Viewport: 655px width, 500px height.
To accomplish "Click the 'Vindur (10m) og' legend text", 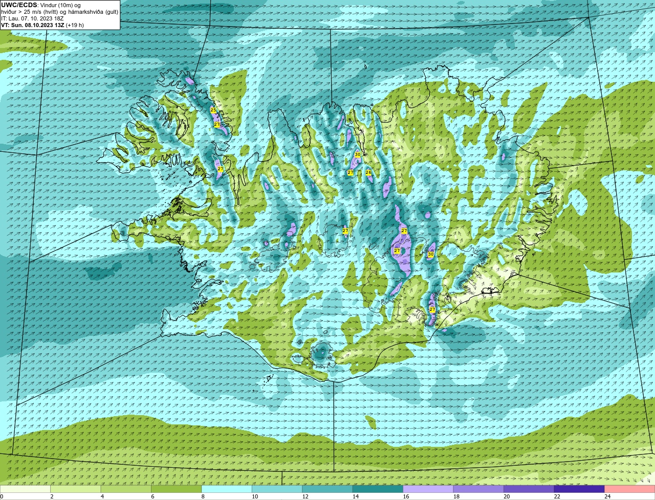I will pyautogui.click(x=60, y=5).
